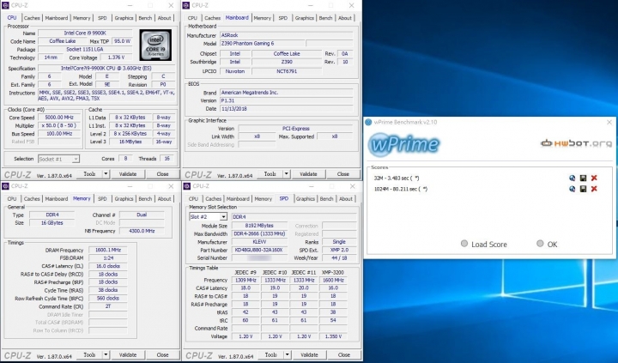This screenshot has height=363, width=618.
Task: Open hwbot.org logo link in wPrime
Action: point(576,143)
